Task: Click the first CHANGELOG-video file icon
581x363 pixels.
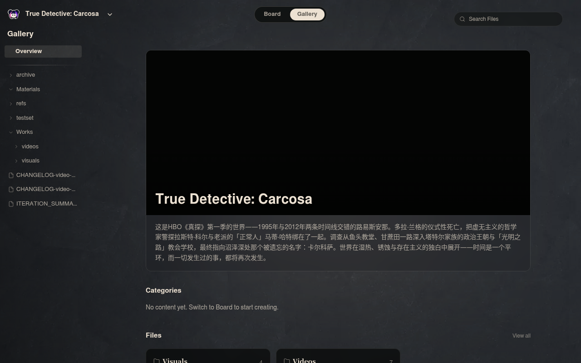Action: tap(11, 175)
